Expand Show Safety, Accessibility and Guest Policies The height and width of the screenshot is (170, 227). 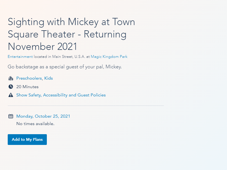(61, 95)
